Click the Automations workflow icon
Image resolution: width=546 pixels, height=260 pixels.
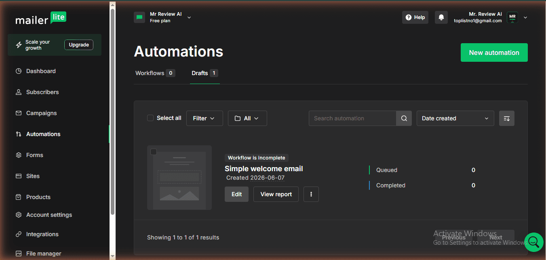click(19, 134)
